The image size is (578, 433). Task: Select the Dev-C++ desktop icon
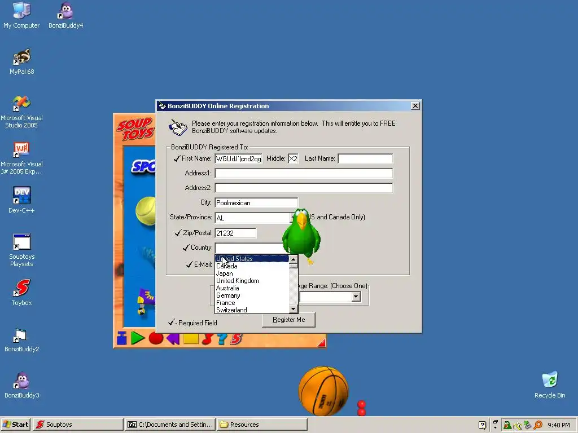(x=21, y=200)
